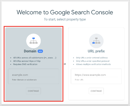130x106 pixels.
Task: Focus the example.com domain input field
Action: 34,75
